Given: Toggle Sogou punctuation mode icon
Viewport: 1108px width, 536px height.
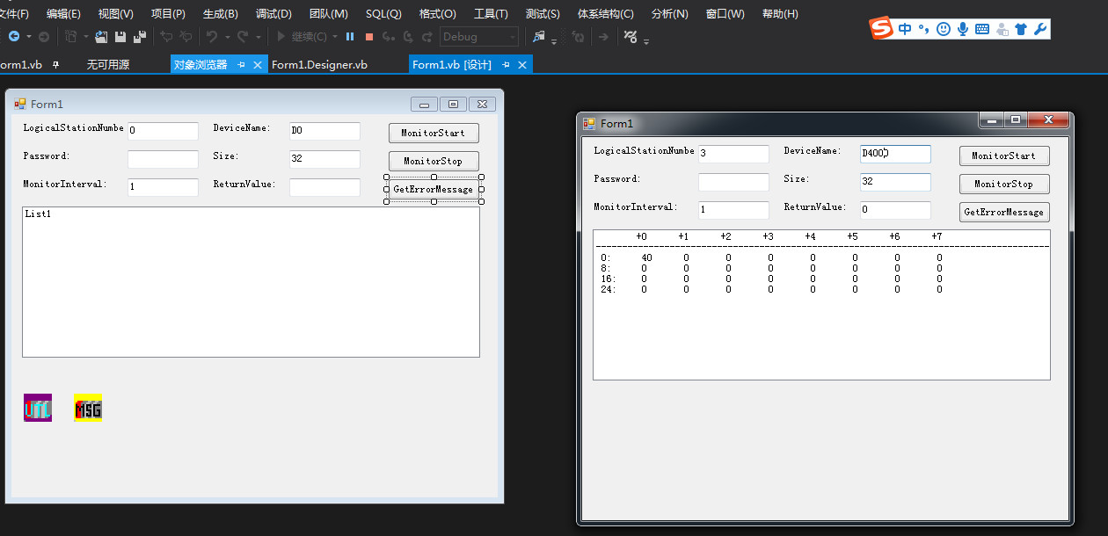Looking at the screenshot, I should pyautogui.click(x=923, y=29).
